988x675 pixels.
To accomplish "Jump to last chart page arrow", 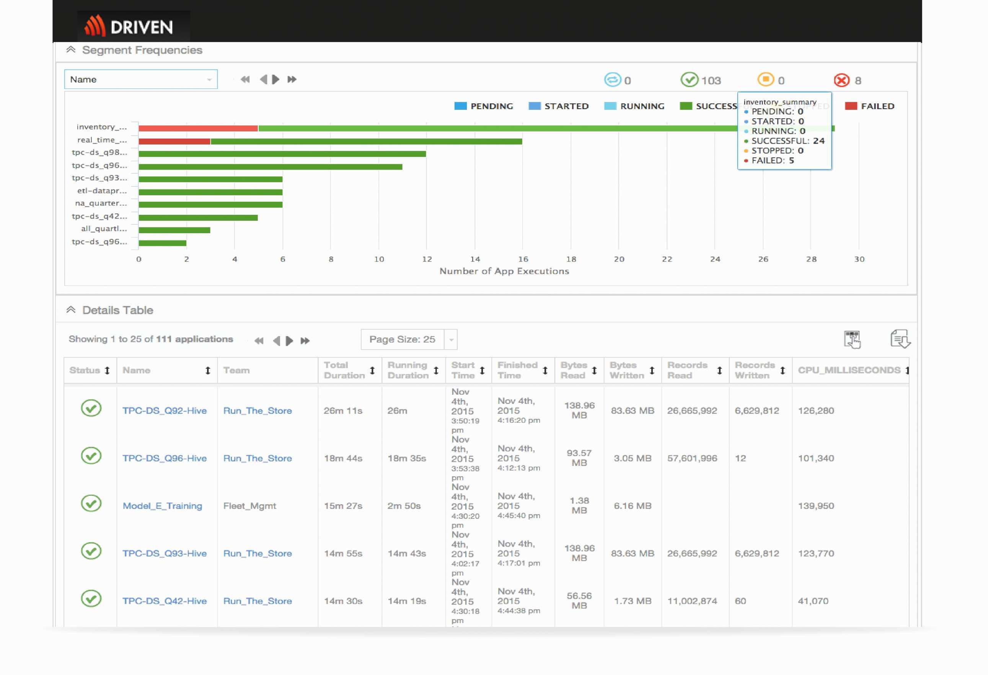I will tap(292, 80).
